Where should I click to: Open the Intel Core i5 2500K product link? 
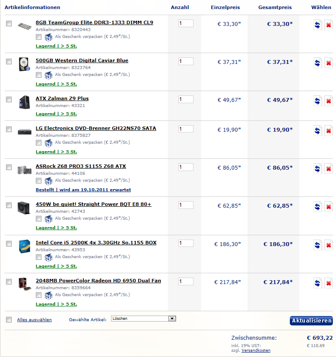[96, 243]
